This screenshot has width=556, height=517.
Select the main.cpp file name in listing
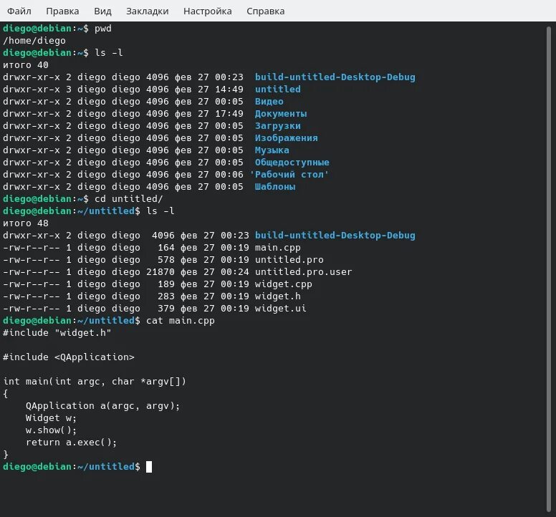point(278,247)
